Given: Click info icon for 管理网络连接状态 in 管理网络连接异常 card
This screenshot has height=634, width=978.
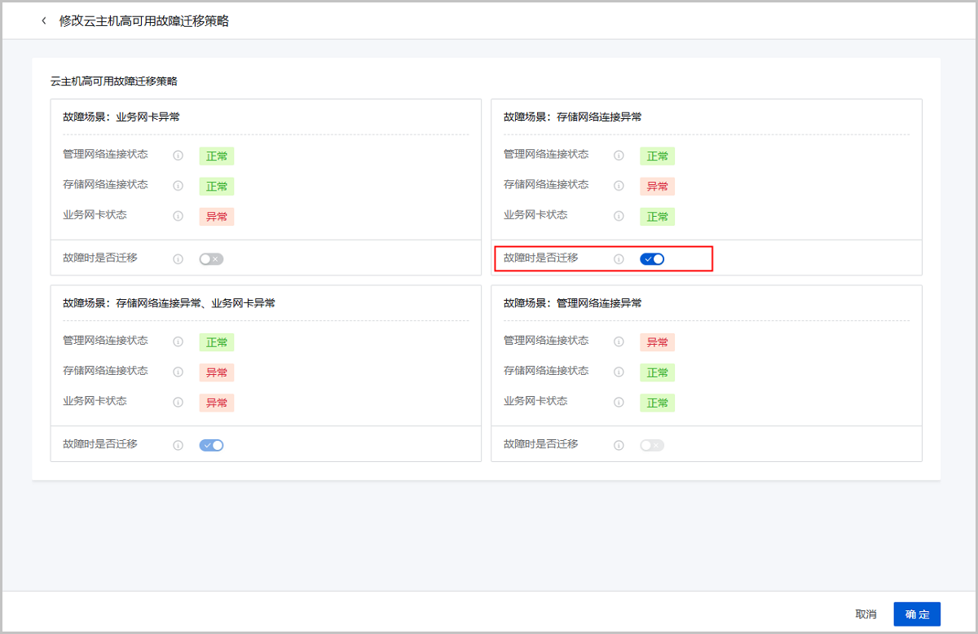Looking at the screenshot, I should [x=619, y=341].
